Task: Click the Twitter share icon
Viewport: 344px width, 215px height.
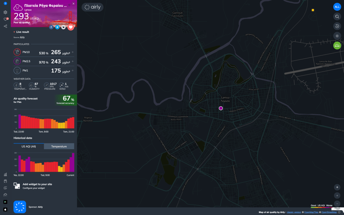Action: pos(57,27)
